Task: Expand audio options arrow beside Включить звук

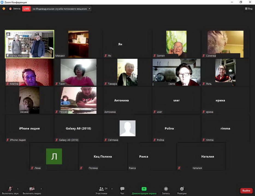Action: [18, 189]
